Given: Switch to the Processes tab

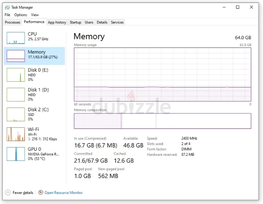Looking at the screenshot, I should pos(13,22).
